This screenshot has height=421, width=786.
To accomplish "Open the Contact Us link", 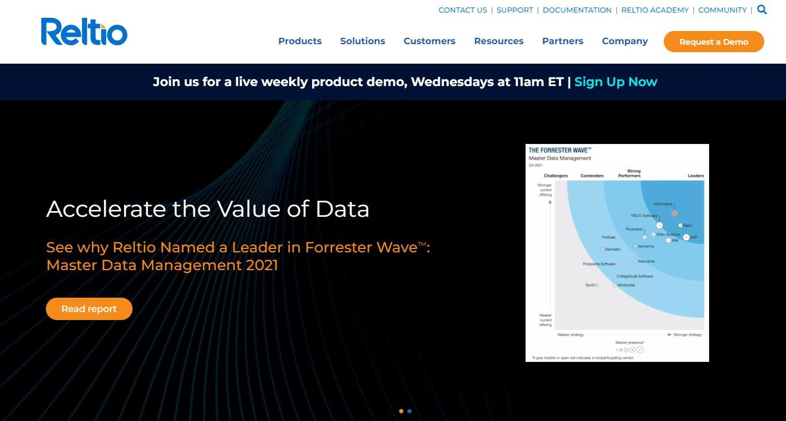I will (462, 10).
